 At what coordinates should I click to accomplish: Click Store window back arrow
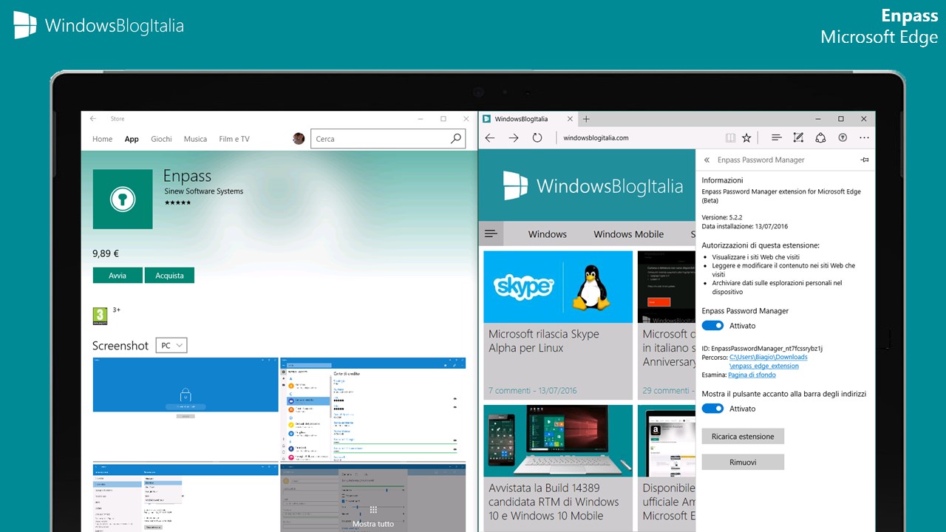(93, 118)
